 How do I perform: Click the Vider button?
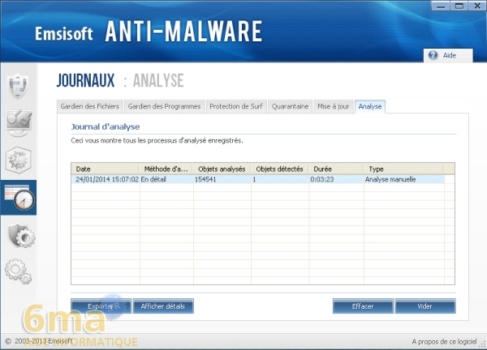point(425,306)
